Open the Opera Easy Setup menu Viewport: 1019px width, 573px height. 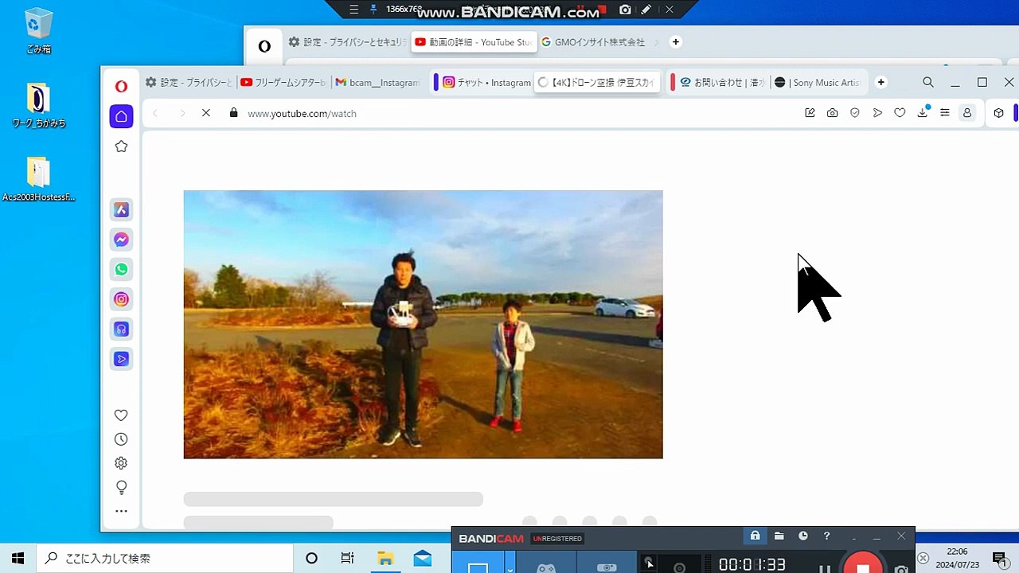coord(945,113)
